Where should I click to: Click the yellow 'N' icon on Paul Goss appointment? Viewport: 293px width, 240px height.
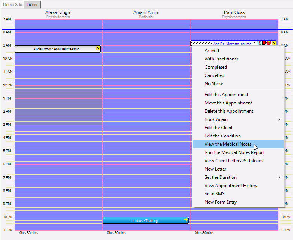274,43
